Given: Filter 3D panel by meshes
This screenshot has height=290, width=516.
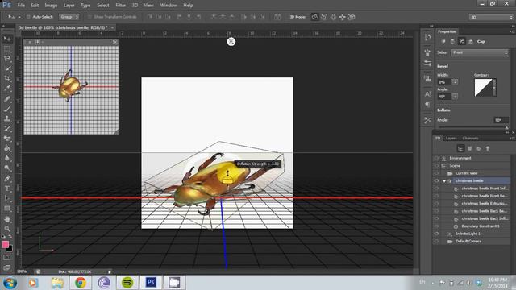Looking at the screenshot, I should [469, 148].
